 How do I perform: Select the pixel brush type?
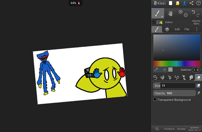click(177, 77)
